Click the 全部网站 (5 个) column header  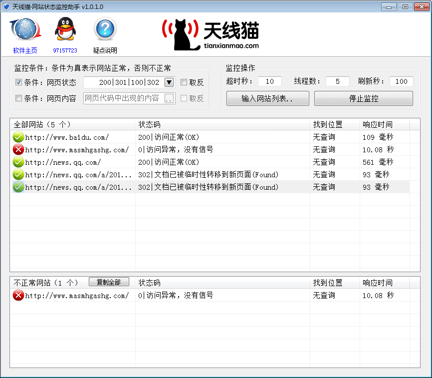point(72,124)
